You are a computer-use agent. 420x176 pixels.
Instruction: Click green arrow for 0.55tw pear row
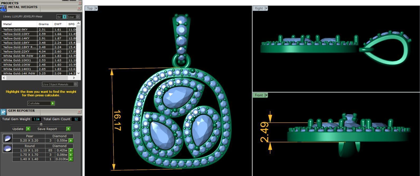click(x=71, y=140)
